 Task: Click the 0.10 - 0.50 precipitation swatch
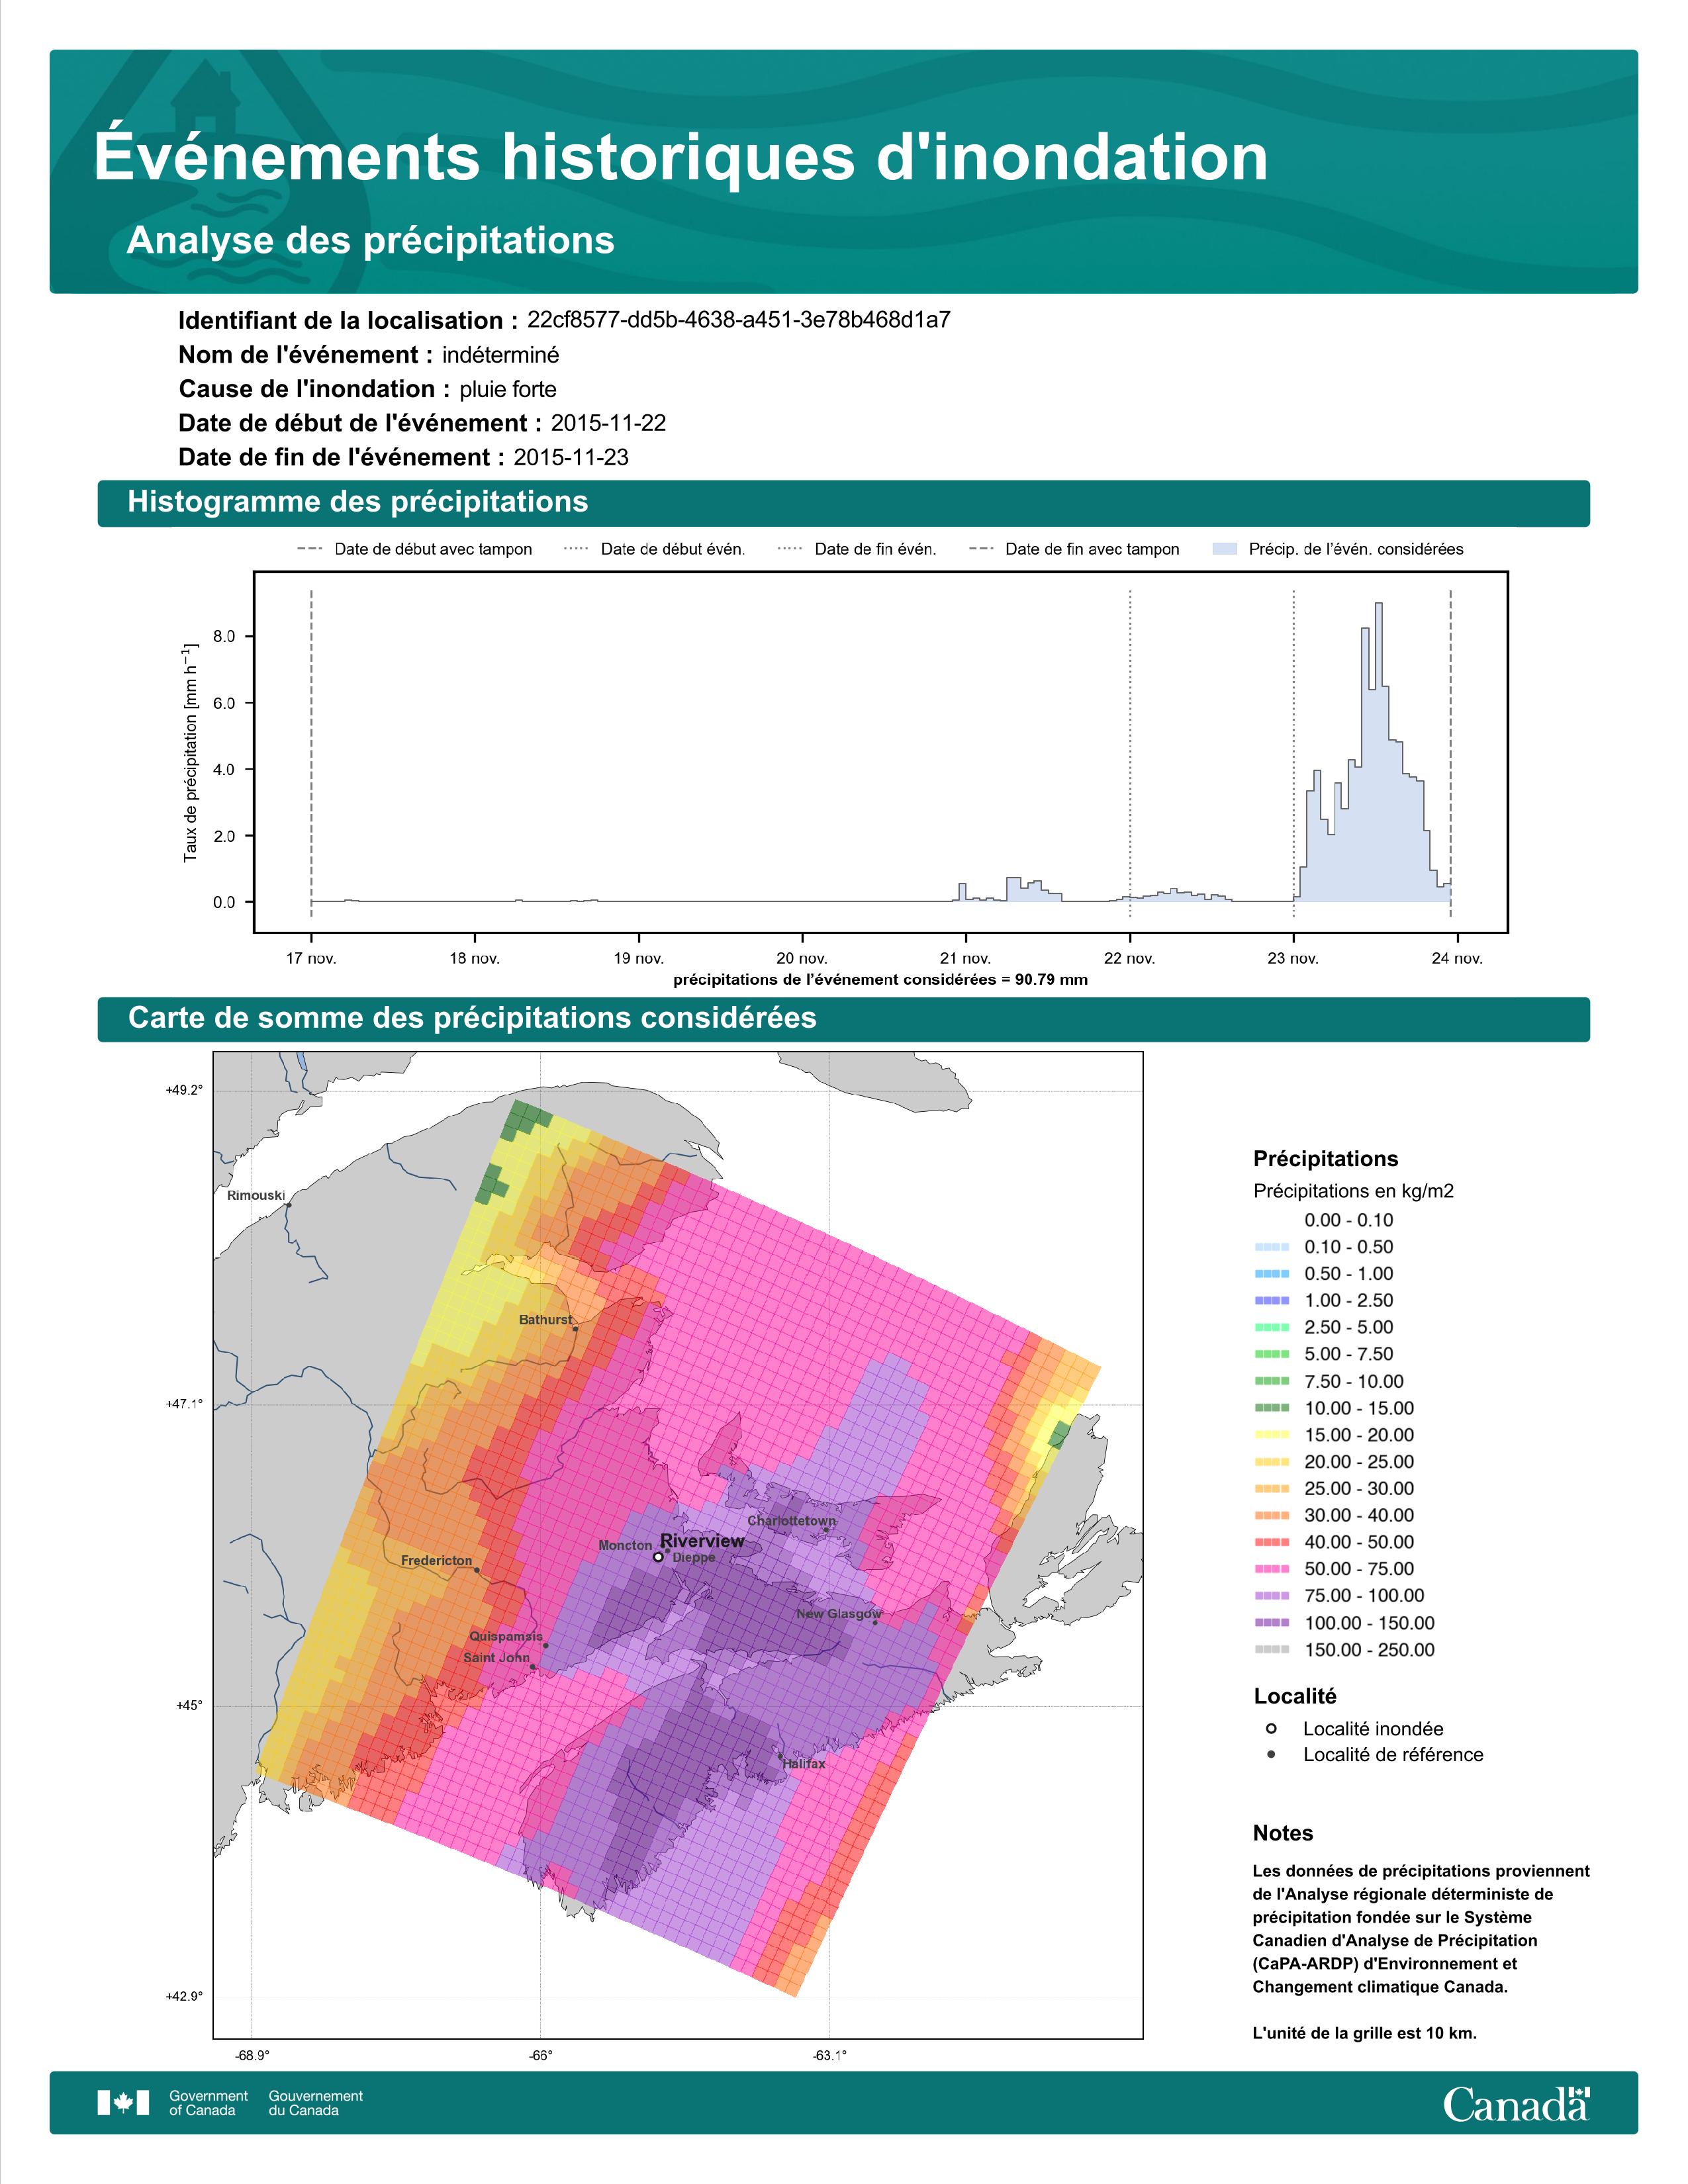(x=1271, y=1247)
